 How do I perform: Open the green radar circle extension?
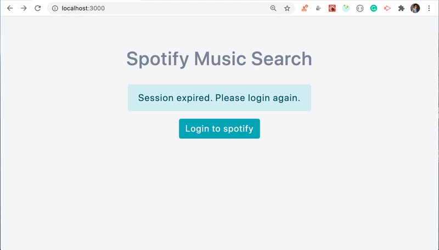[346, 8]
